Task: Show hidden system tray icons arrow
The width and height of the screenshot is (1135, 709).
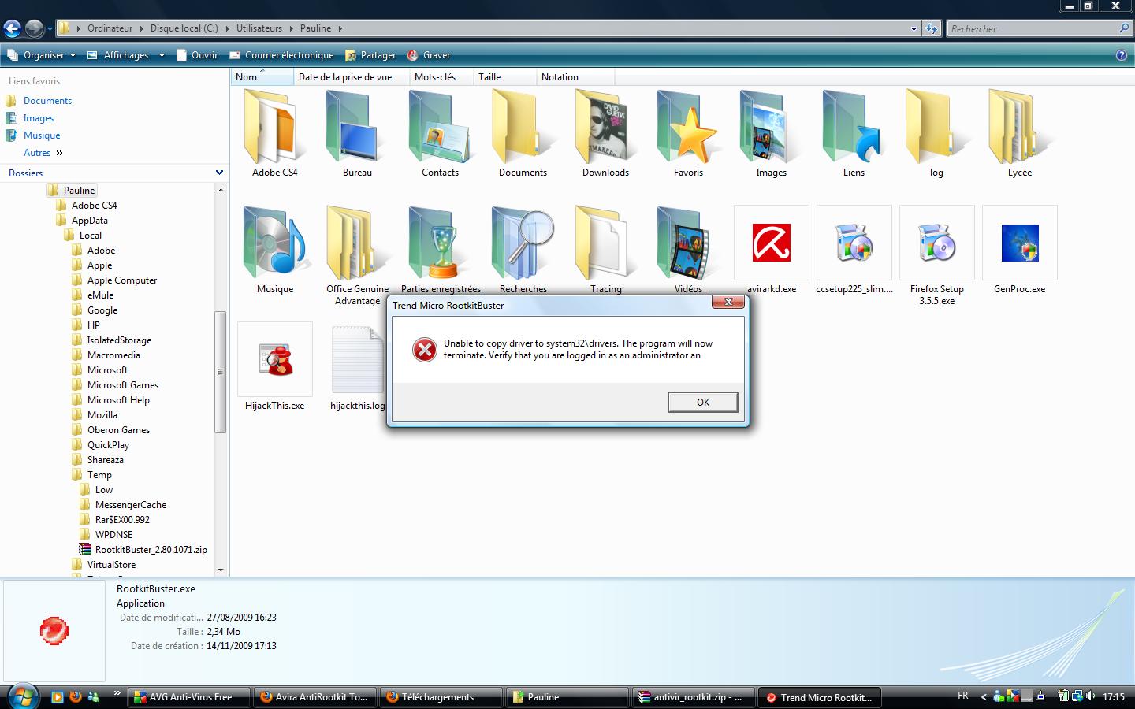Action: [x=983, y=696]
